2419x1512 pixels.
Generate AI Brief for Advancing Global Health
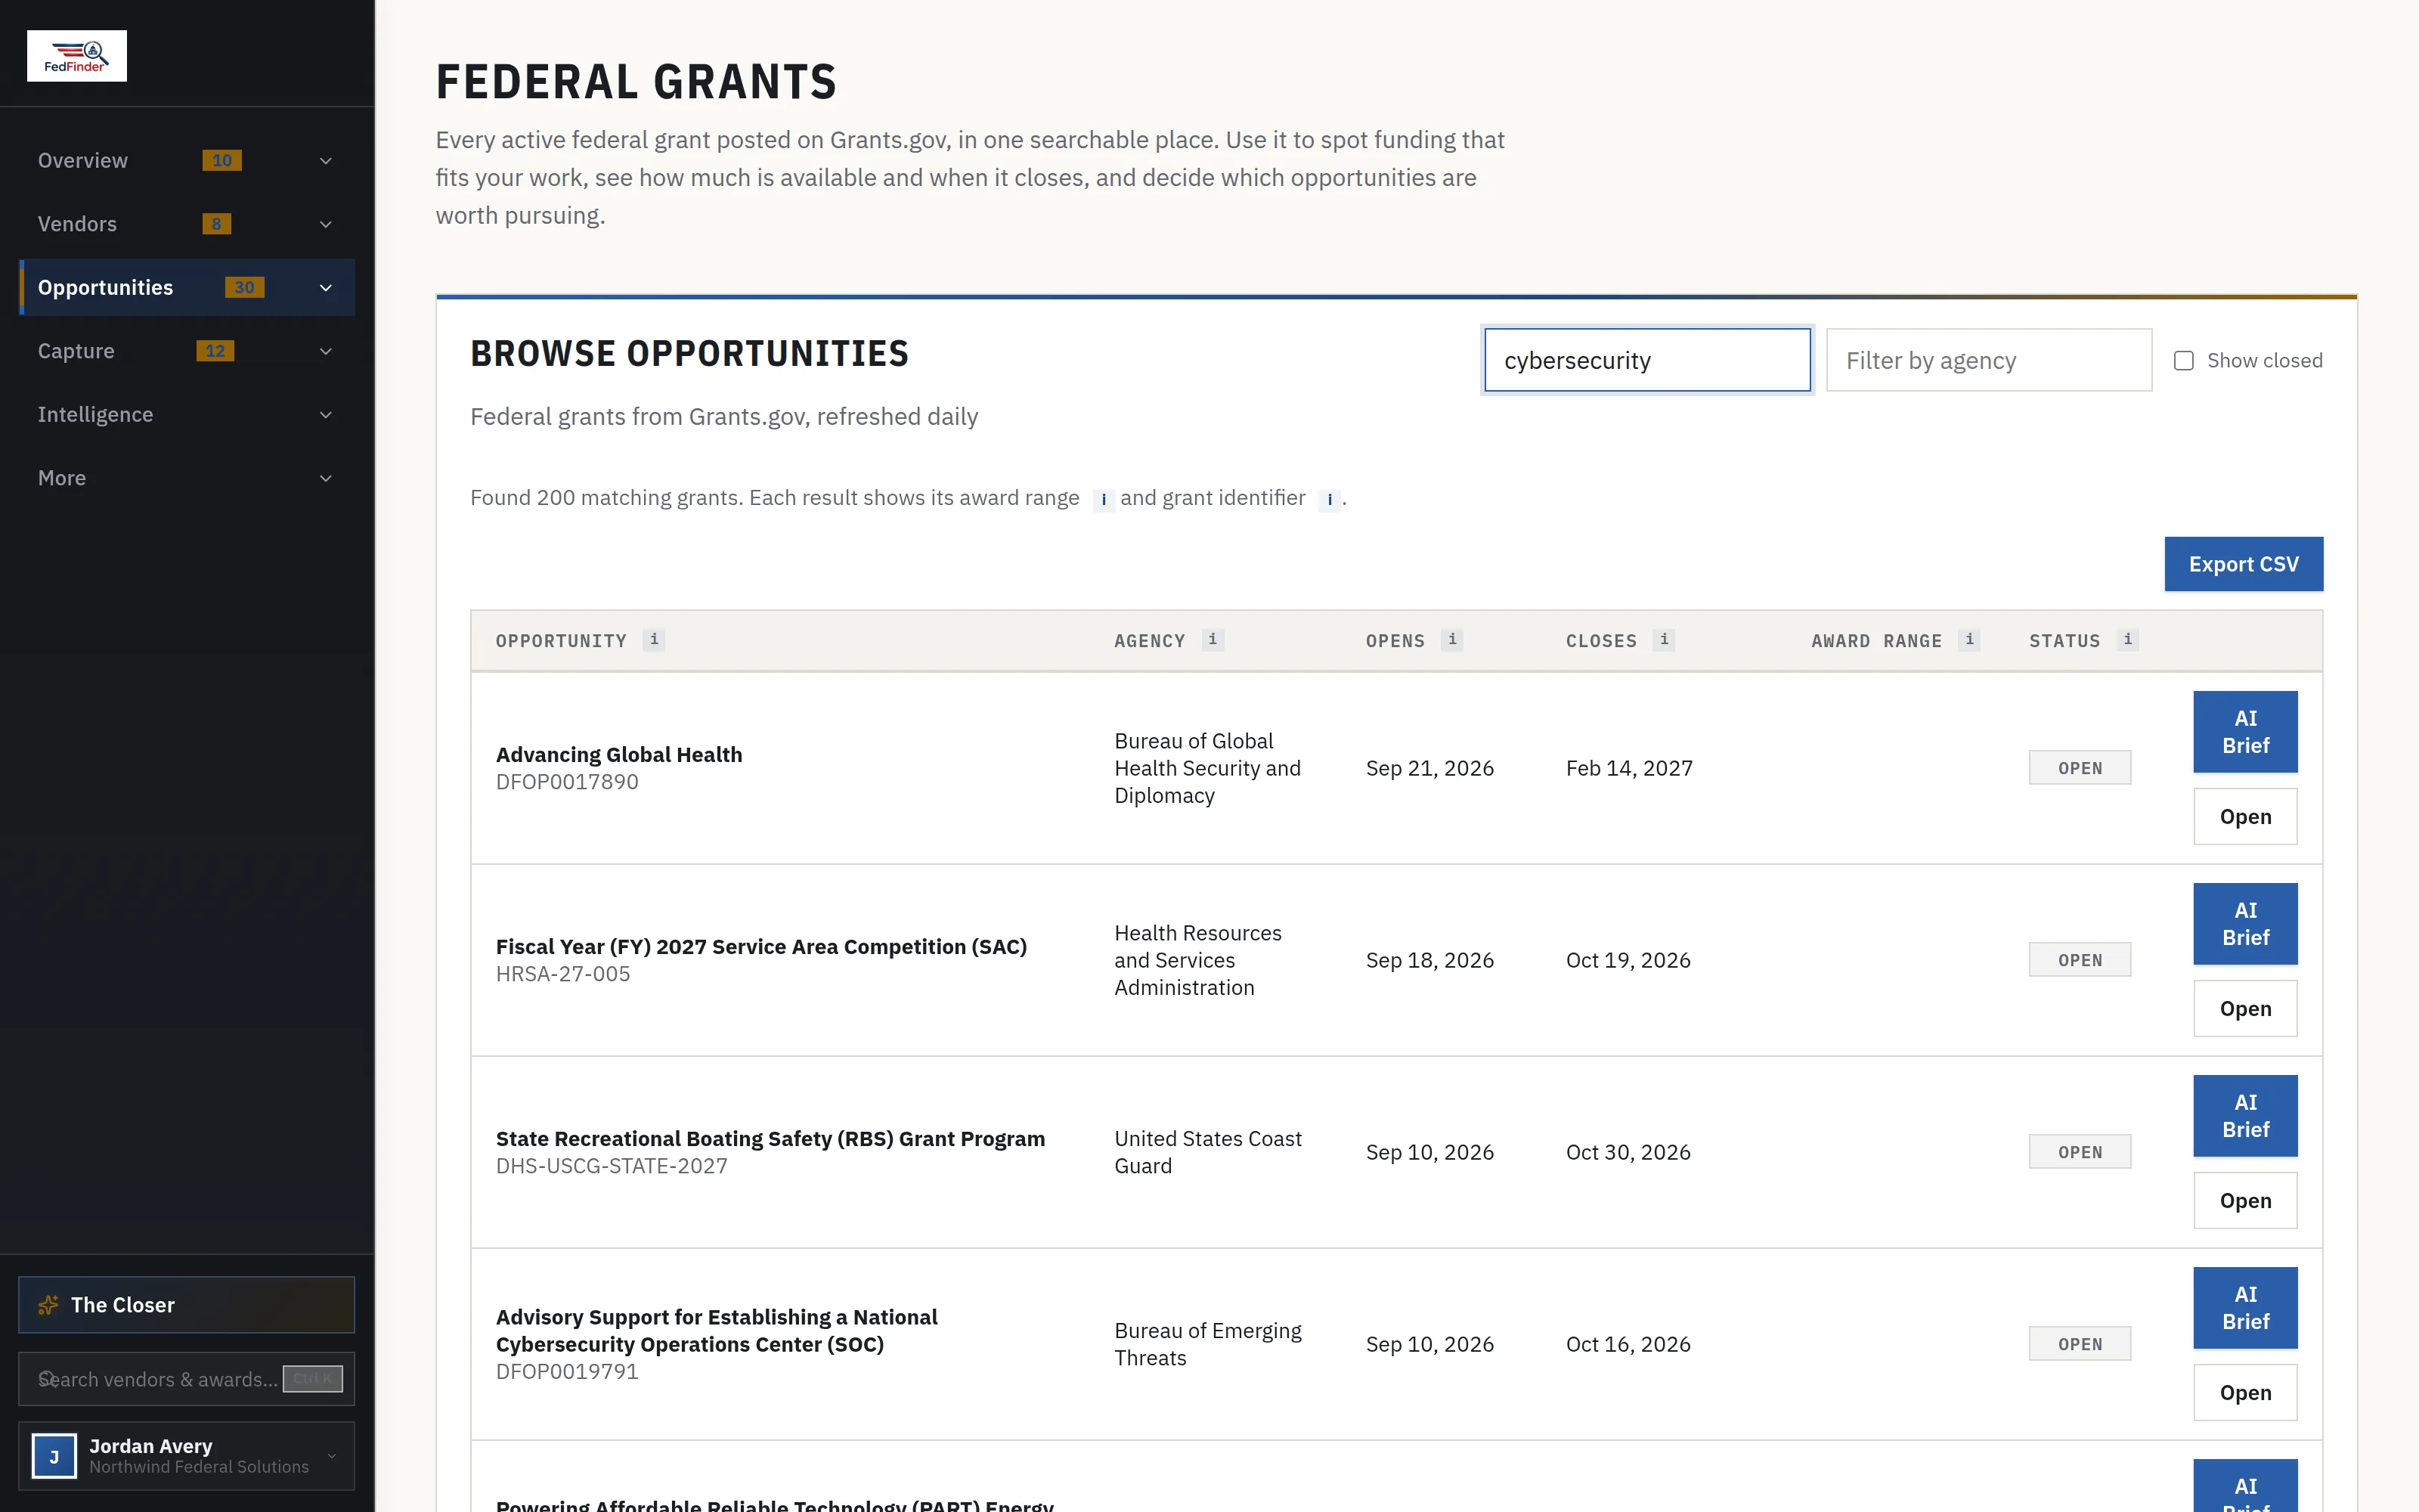(2245, 732)
